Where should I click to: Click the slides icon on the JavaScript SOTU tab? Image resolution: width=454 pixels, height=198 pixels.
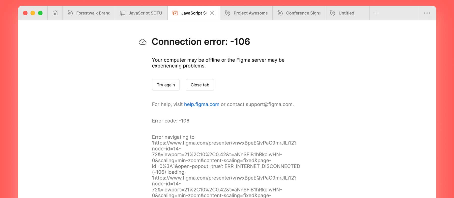pyautogui.click(x=123, y=13)
